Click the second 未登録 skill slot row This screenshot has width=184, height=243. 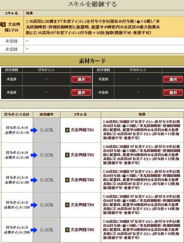(92, 49)
